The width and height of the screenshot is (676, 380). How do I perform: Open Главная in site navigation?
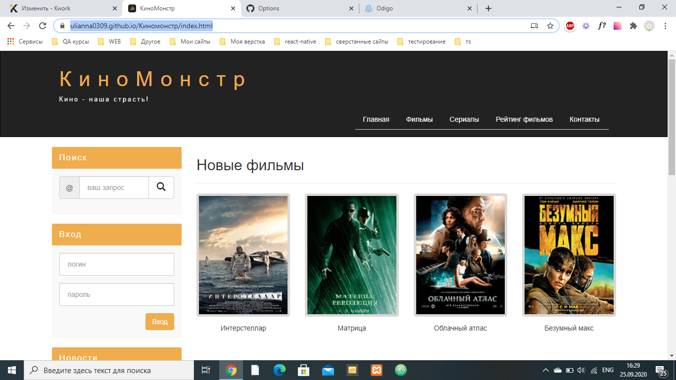click(376, 119)
